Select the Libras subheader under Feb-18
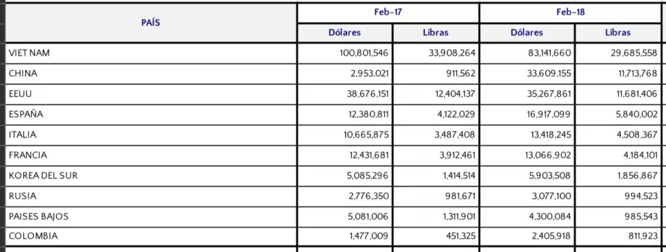Image resolution: width=666 pixels, height=252 pixels. point(618,33)
